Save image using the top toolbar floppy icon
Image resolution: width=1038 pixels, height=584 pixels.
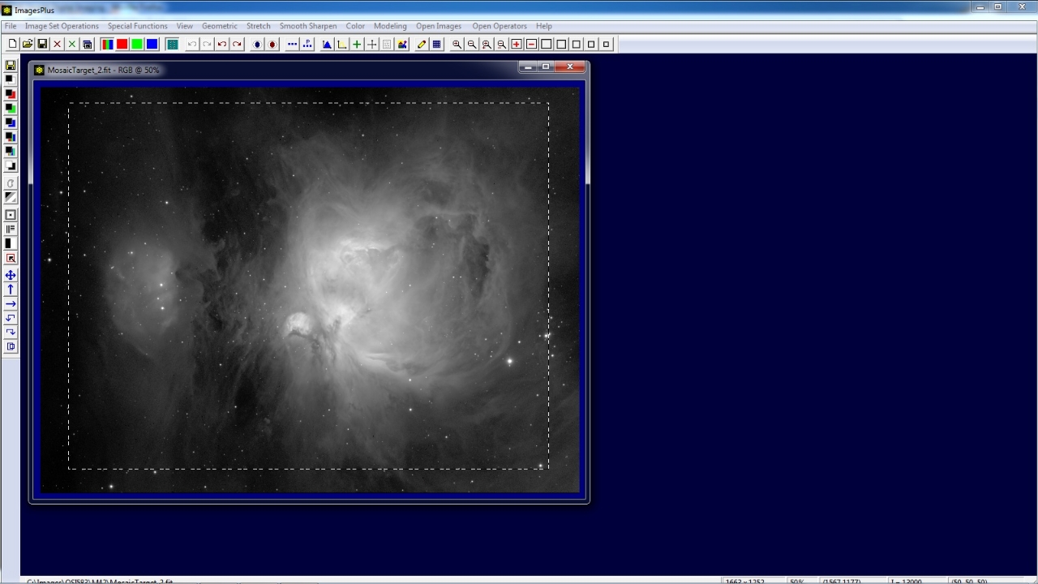click(x=42, y=44)
